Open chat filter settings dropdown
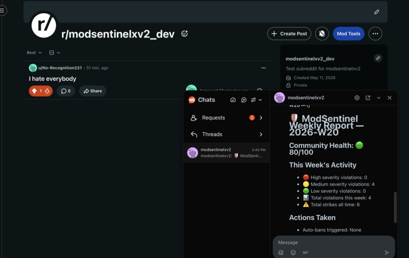The width and height of the screenshot is (409, 258). coord(256,100)
